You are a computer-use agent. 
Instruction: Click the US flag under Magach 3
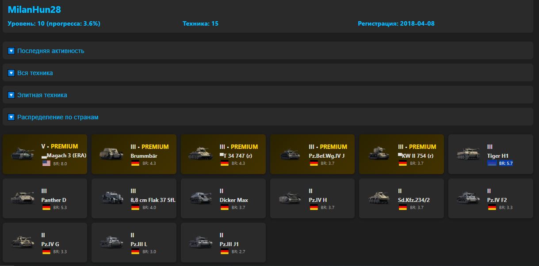click(x=46, y=163)
